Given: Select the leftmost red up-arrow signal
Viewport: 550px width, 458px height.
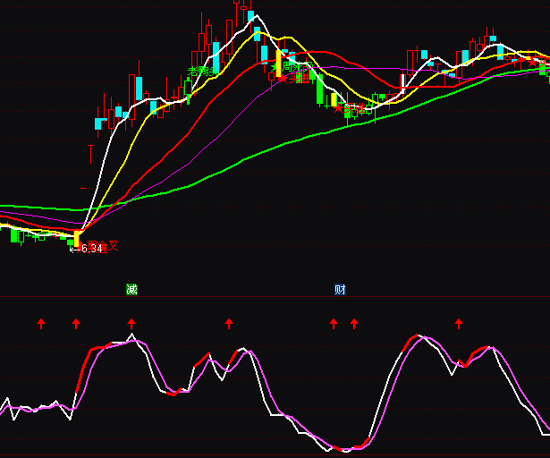Looking at the screenshot, I should tap(40, 323).
